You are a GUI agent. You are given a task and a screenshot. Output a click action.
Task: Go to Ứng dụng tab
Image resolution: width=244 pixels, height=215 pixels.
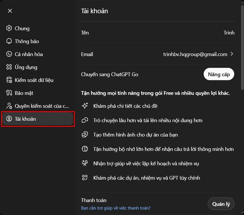pyautogui.click(x=37, y=67)
